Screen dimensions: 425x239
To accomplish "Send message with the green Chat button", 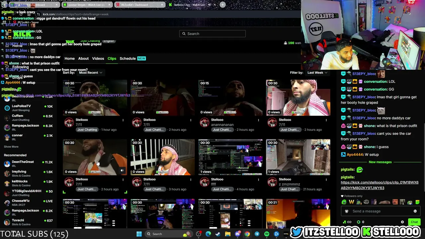I will pyautogui.click(x=414, y=222).
